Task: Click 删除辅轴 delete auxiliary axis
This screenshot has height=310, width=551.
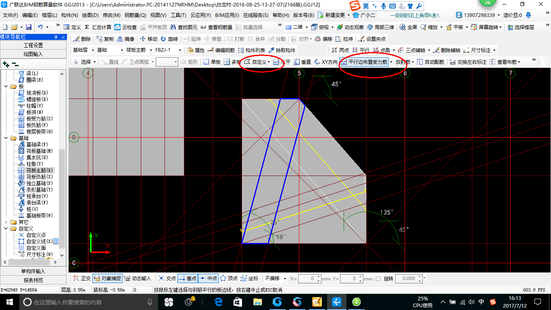Action: point(447,50)
